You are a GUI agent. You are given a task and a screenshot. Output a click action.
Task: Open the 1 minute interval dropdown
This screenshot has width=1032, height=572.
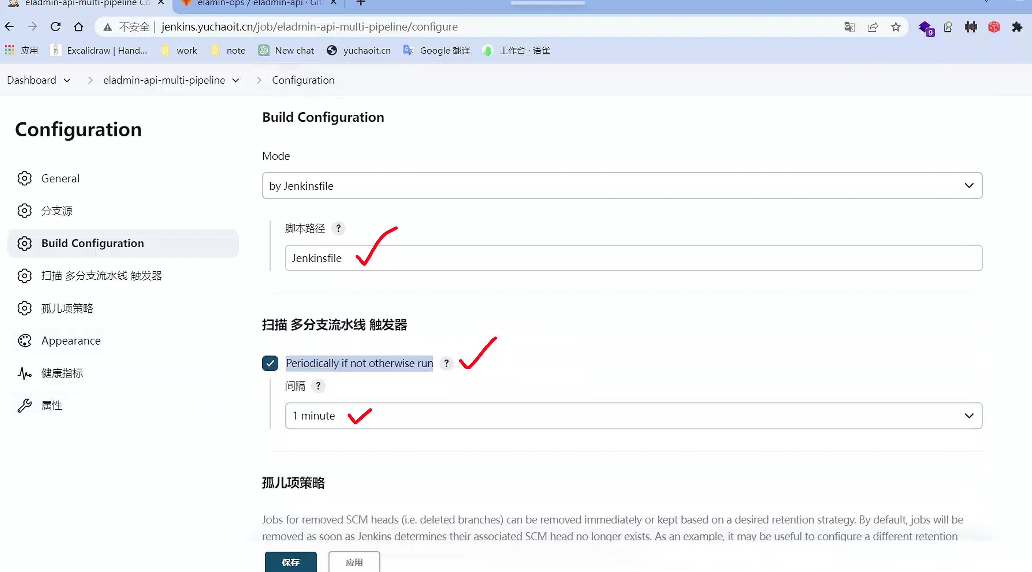(x=633, y=416)
